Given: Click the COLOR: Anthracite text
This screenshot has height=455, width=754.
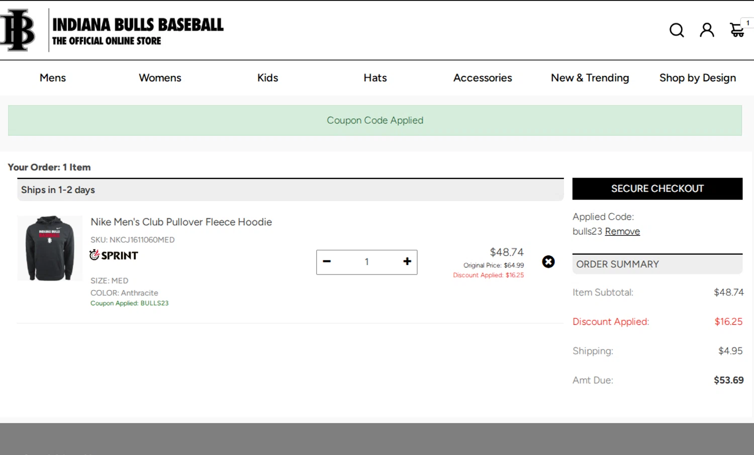Looking at the screenshot, I should (124, 293).
